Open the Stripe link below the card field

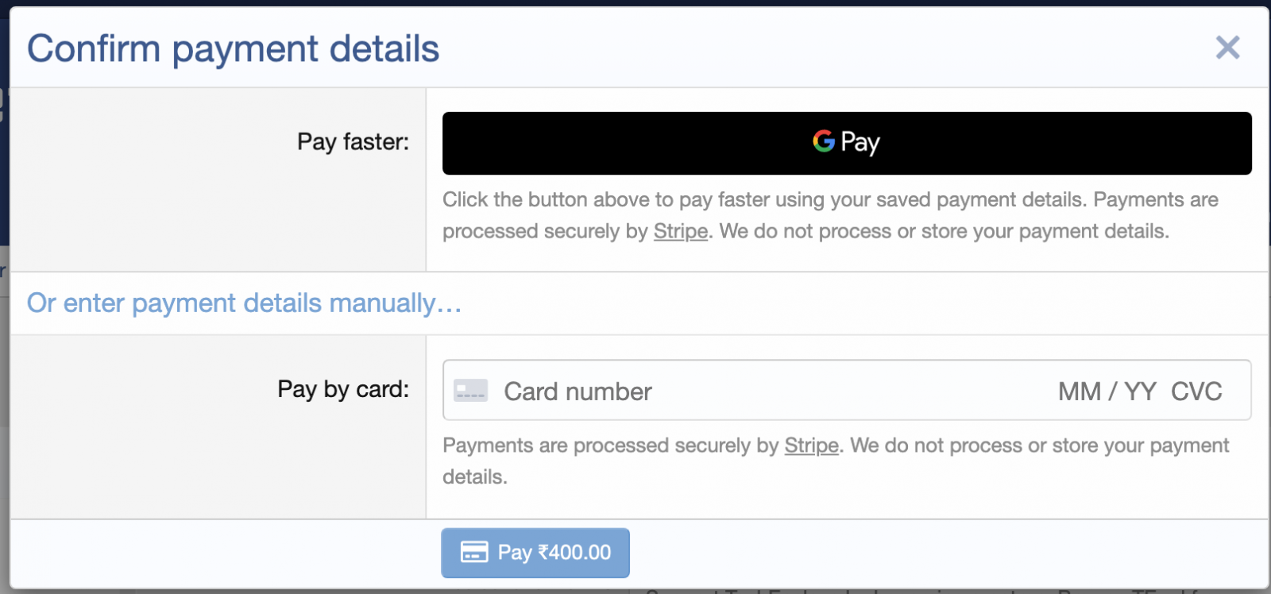(812, 445)
